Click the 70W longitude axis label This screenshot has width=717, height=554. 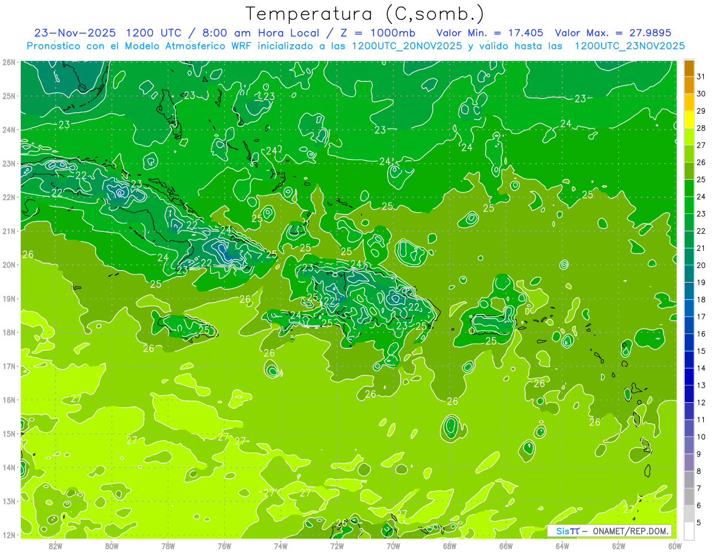pyautogui.click(x=393, y=545)
